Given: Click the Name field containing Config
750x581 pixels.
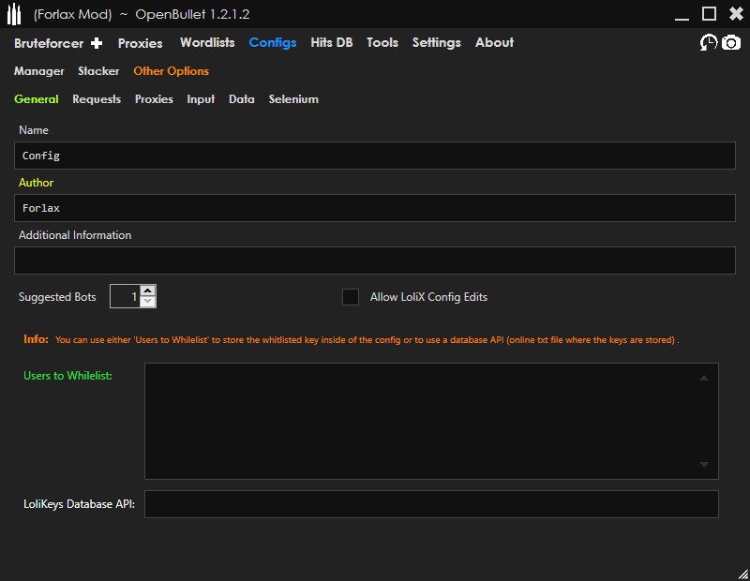Looking at the screenshot, I should click(x=374, y=156).
